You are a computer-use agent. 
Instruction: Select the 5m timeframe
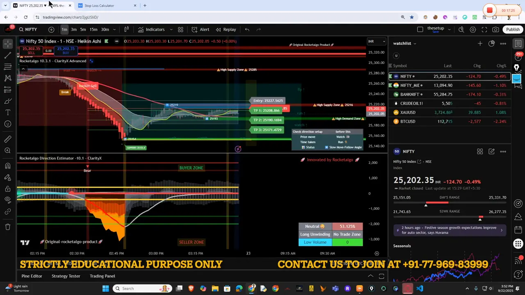(x=83, y=29)
